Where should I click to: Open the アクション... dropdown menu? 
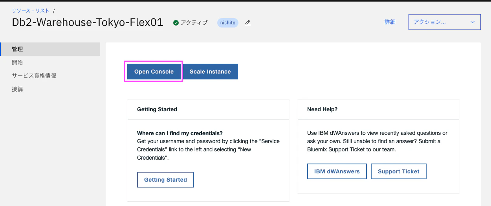pos(444,22)
